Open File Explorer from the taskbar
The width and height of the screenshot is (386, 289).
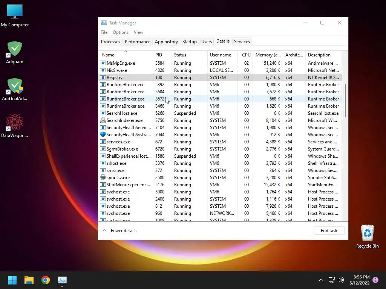[x=29, y=280]
